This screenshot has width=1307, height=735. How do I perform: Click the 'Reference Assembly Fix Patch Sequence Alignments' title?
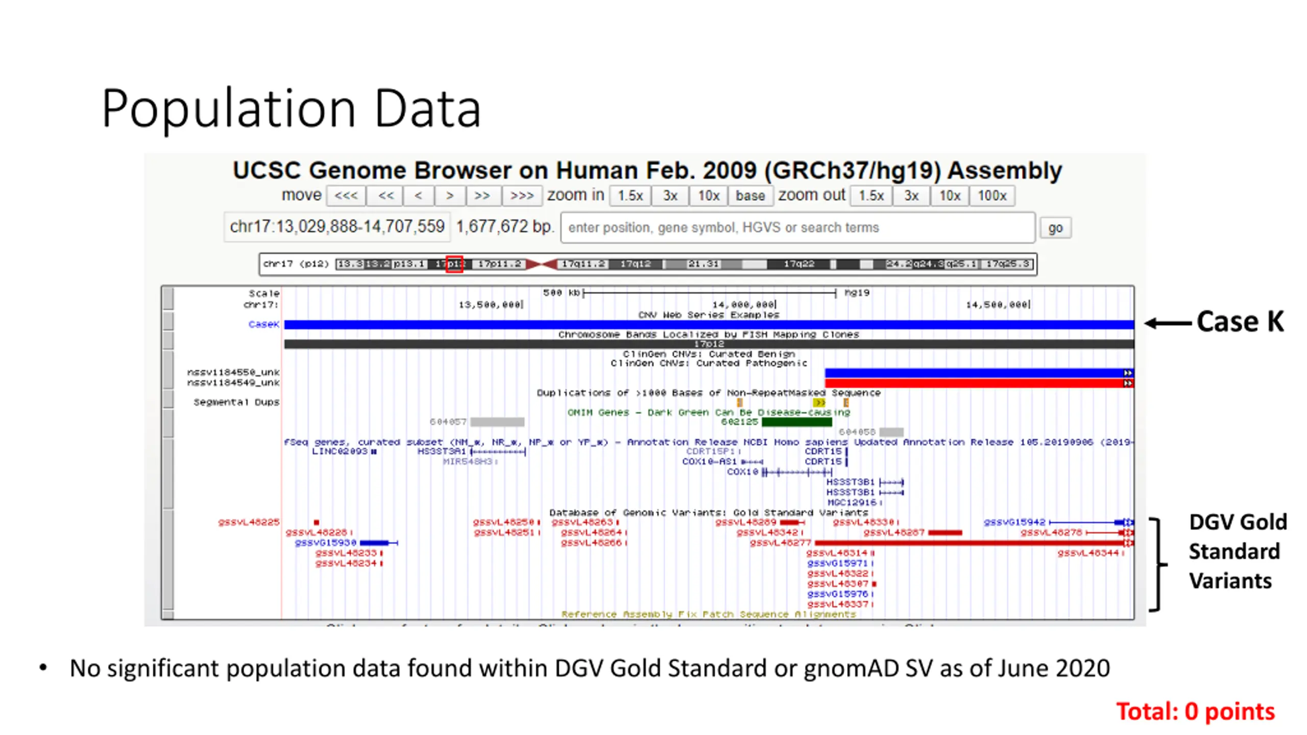709,615
